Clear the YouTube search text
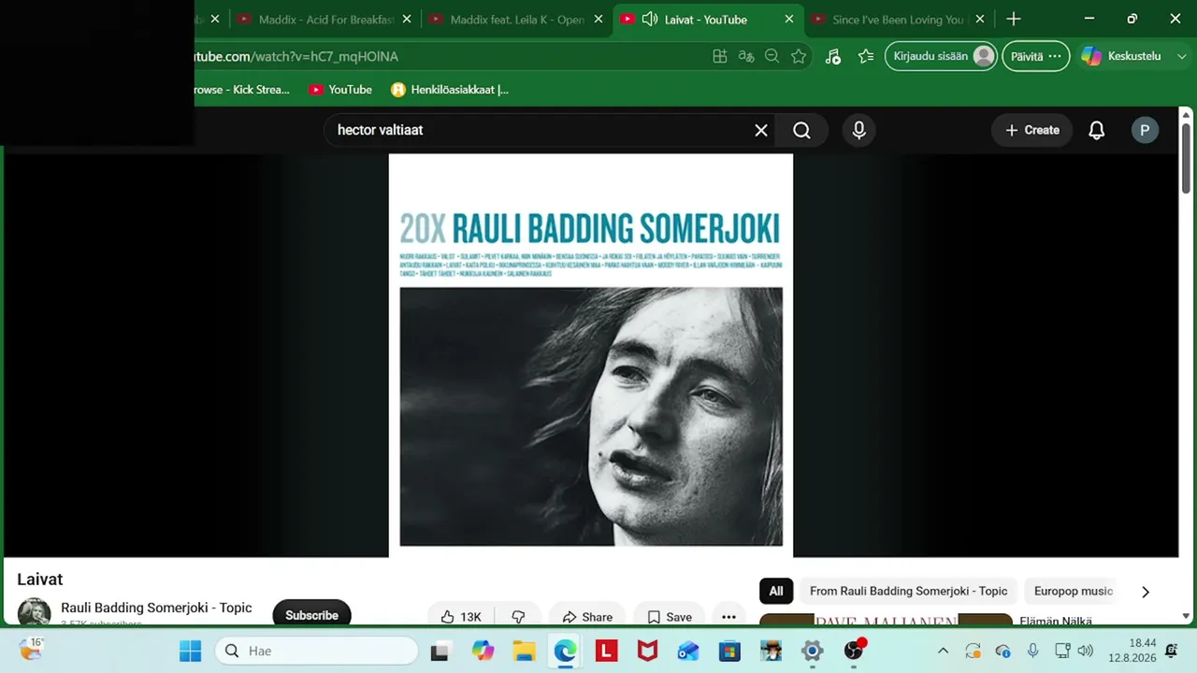 coord(761,131)
